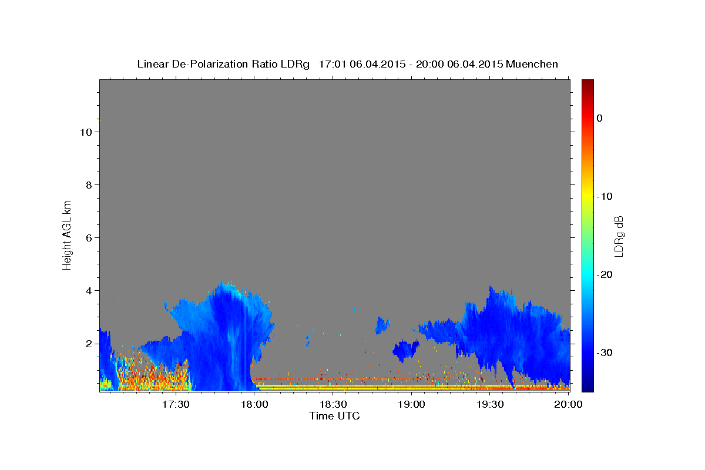Viewport: 705px width, 470px height.
Task: Click the 17:30 time tick label
Action: 175,404
